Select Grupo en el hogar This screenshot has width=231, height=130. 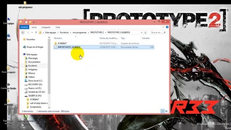[x=35, y=47]
